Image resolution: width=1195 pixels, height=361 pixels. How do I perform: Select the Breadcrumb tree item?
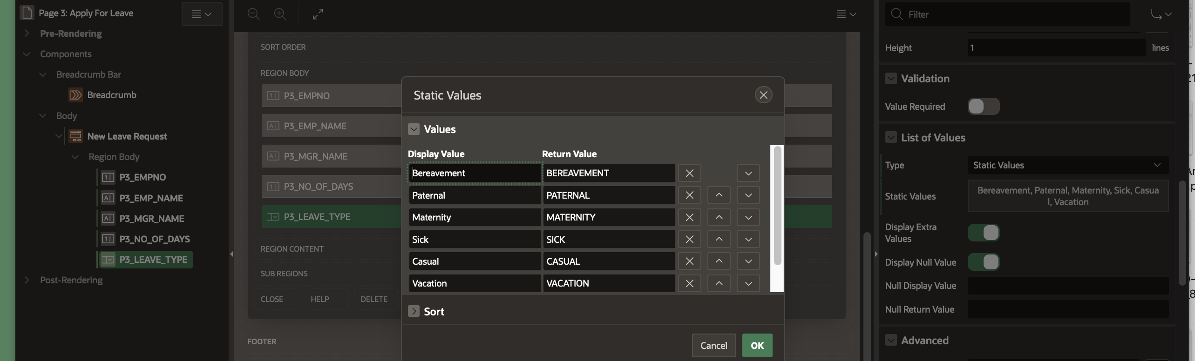(x=112, y=95)
